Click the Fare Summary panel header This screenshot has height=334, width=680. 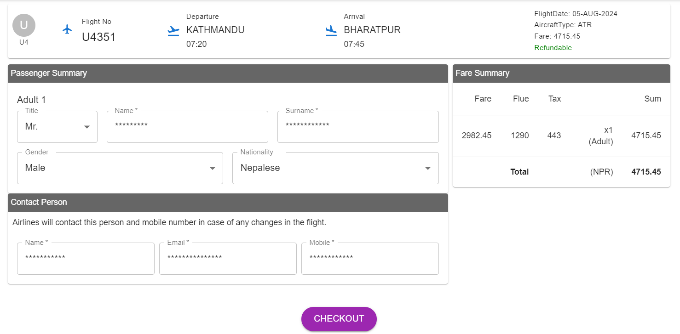coord(561,74)
